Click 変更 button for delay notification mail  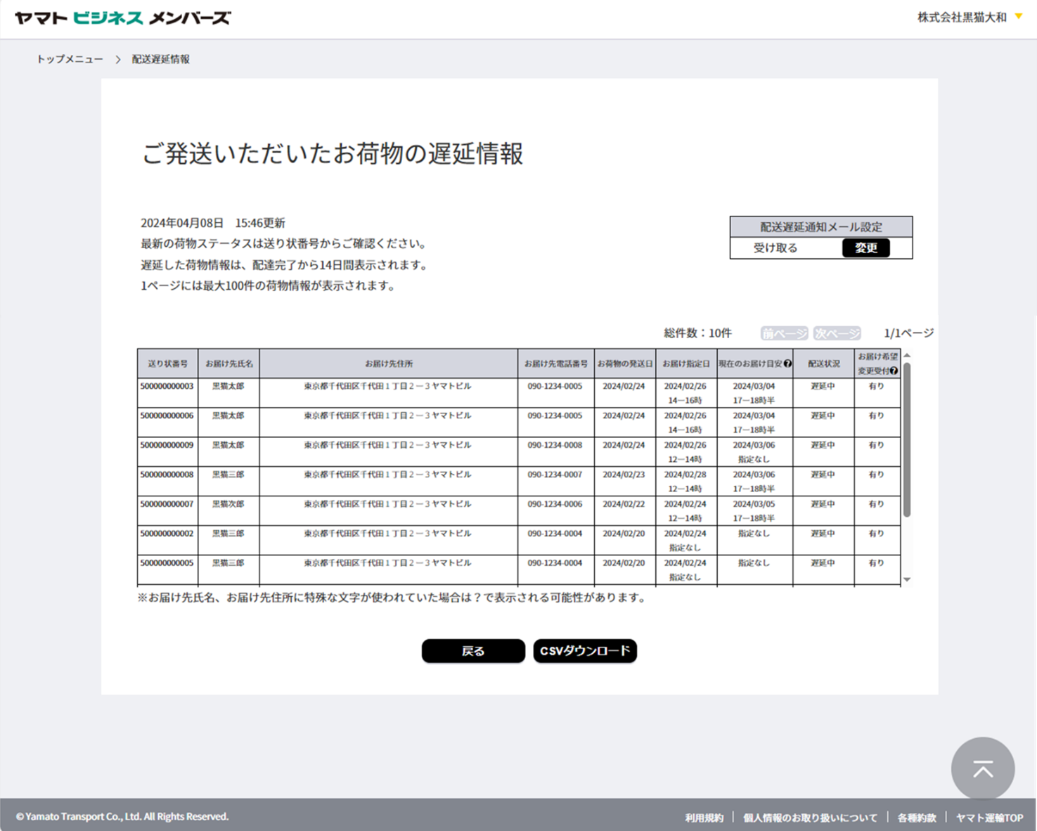coord(865,248)
